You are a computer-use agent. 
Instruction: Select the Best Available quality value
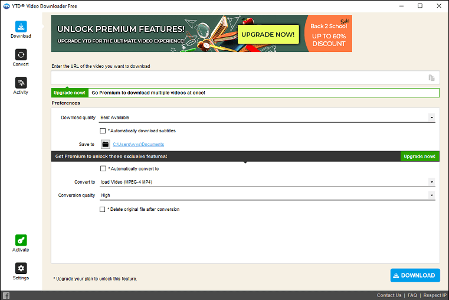point(115,118)
